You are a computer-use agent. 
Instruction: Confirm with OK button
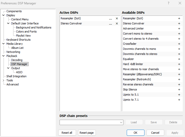point(135,133)
